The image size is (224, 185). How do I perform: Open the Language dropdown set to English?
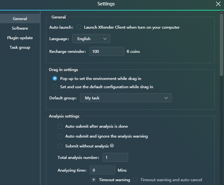pos(91,39)
